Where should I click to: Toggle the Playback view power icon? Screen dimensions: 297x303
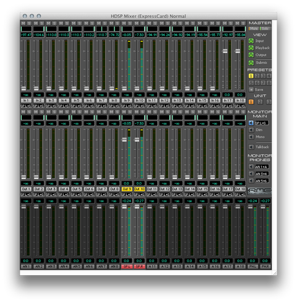[251, 48]
